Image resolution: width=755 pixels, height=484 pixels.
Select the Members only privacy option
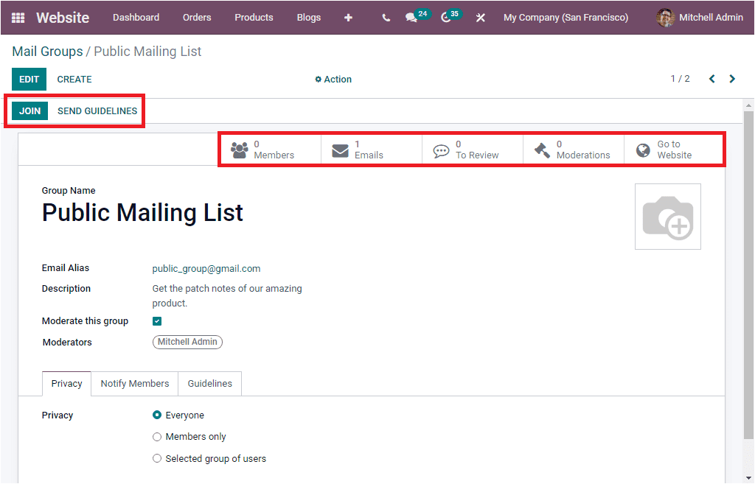[156, 436]
